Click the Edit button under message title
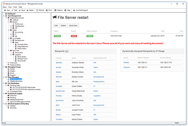Viewport: 188px width, 126px height. pyautogui.click(x=56, y=26)
